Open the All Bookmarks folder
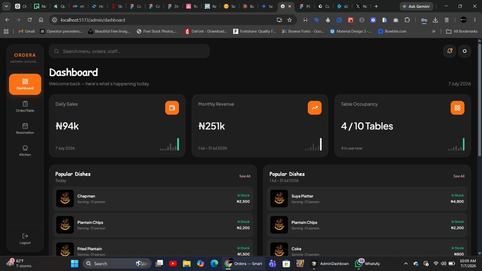This screenshot has width=482, height=271. pos(462,31)
